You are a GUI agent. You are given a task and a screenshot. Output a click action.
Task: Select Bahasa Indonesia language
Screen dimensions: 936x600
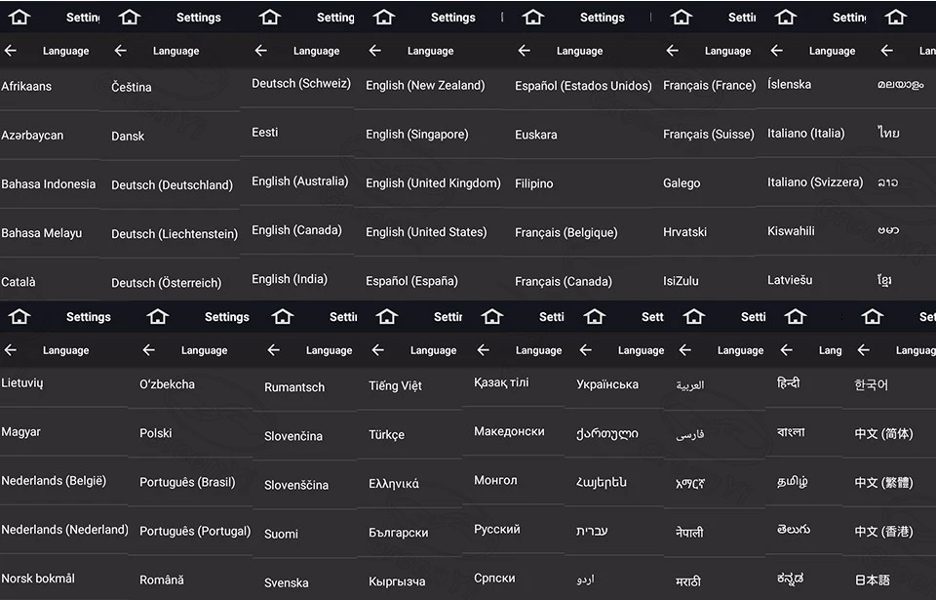point(49,184)
